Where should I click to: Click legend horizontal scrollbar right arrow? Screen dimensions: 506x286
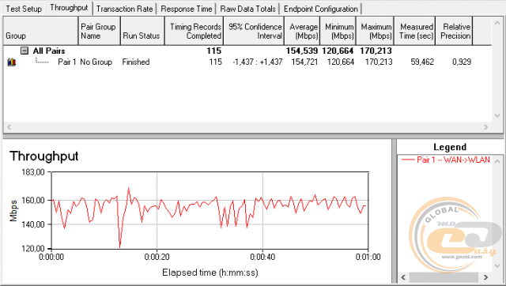pyautogui.click(x=485, y=277)
